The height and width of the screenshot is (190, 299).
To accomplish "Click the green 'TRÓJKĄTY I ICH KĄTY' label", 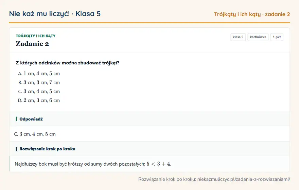I will pos(36,36).
